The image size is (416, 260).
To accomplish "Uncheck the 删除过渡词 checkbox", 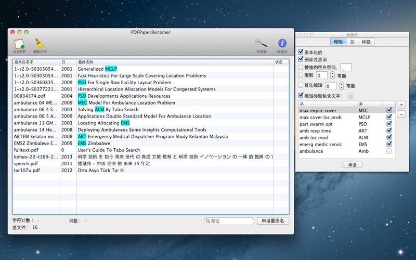I will (x=301, y=60).
